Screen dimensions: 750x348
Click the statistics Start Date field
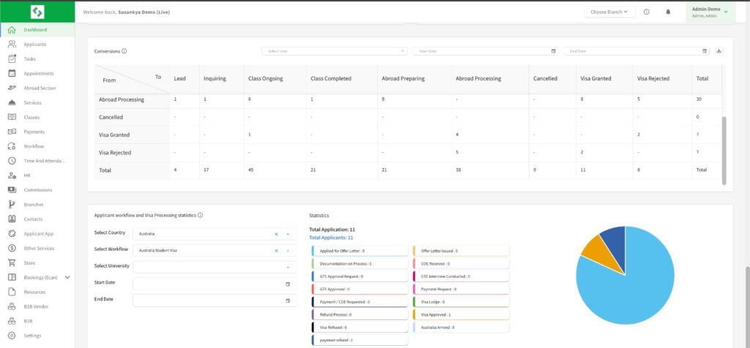214,284
